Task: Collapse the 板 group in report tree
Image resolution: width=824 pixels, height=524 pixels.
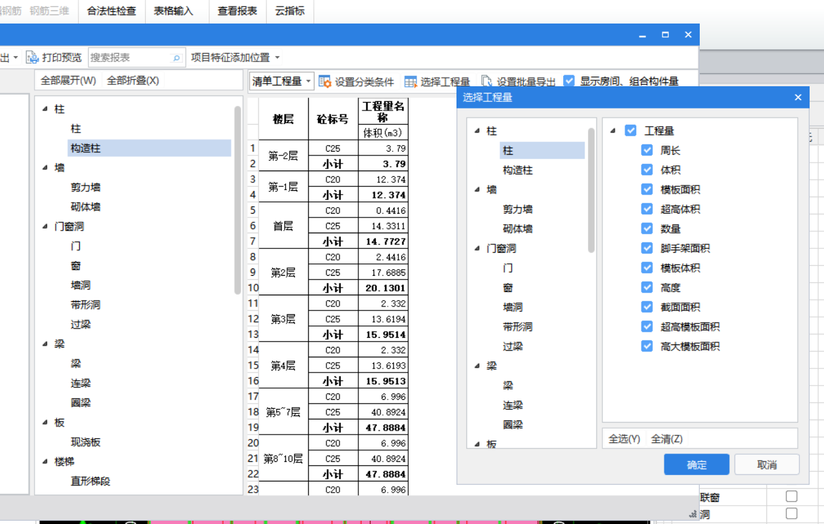Action: 45,423
